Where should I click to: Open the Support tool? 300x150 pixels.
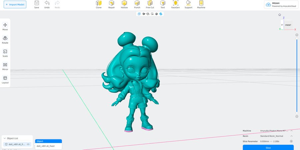(188, 5)
